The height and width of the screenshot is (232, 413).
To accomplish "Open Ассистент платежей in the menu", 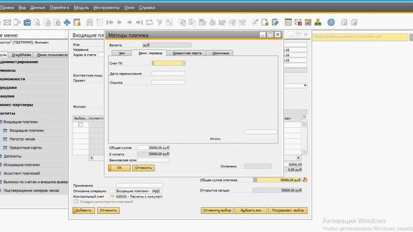I will pyautogui.click(x=21, y=173).
